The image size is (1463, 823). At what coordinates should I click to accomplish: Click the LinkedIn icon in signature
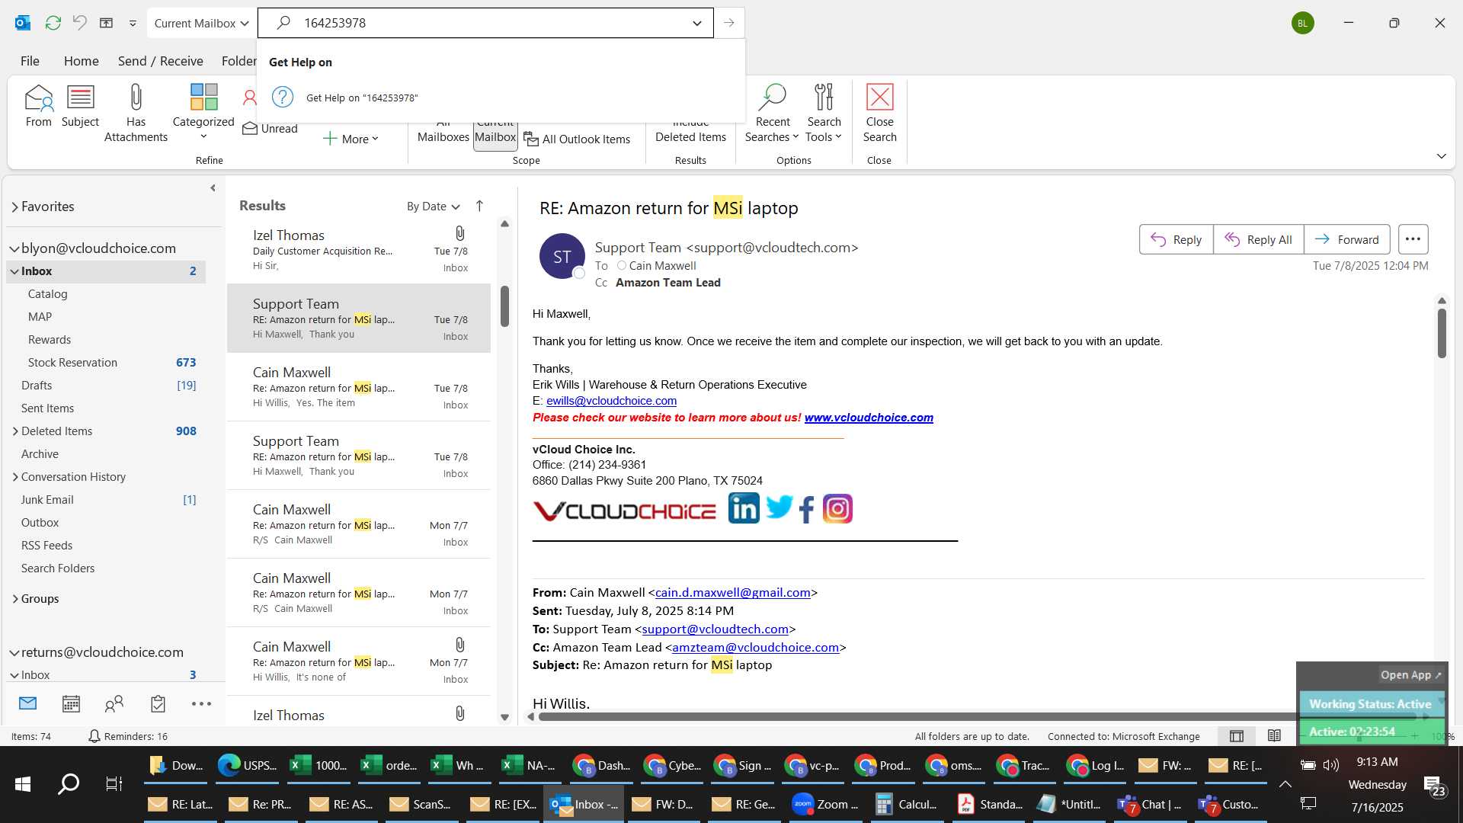coord(744,508)
